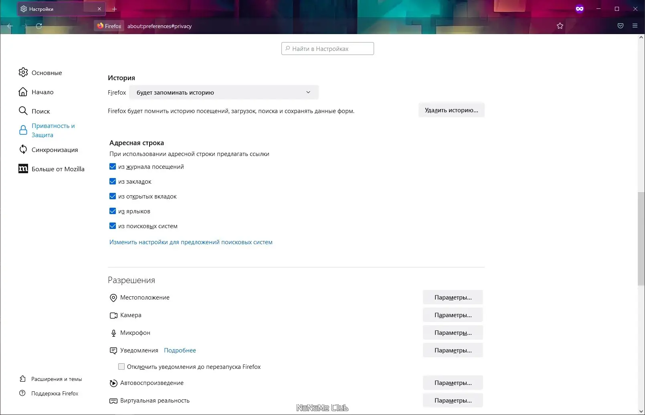The image size is (645, 415).
Task: Close the Настройки tab
Action: point(99,9)
